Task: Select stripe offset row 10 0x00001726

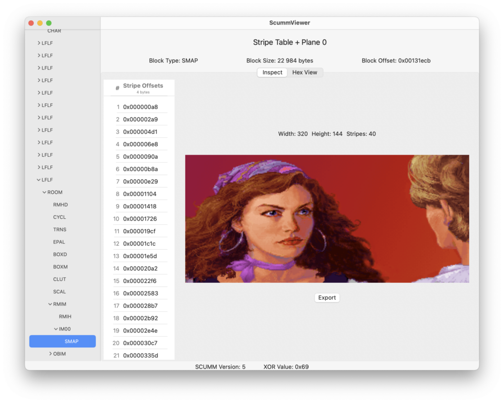Action: point(140,219)
